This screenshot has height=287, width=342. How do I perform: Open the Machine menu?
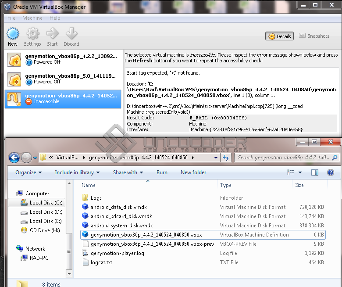point(32,18)
